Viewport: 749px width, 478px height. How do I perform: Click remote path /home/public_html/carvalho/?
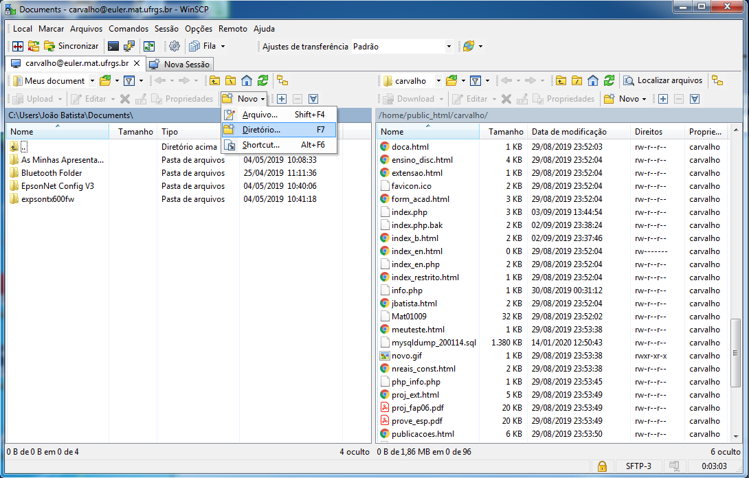click(x=433, y=115)
